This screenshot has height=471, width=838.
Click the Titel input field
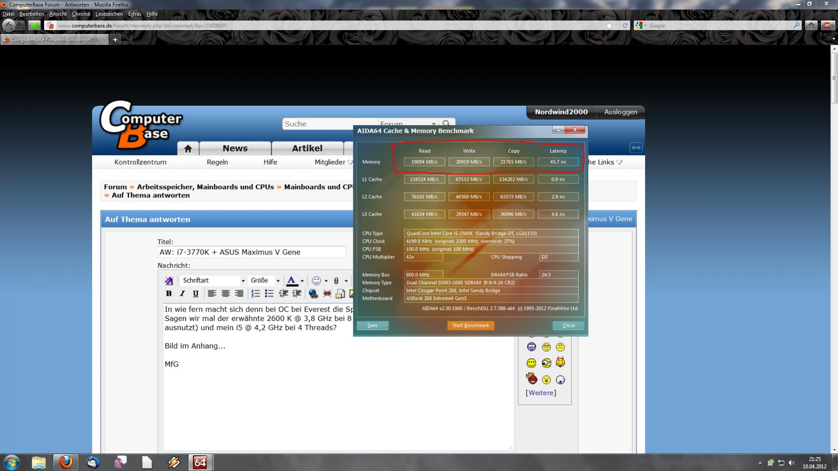252,252
